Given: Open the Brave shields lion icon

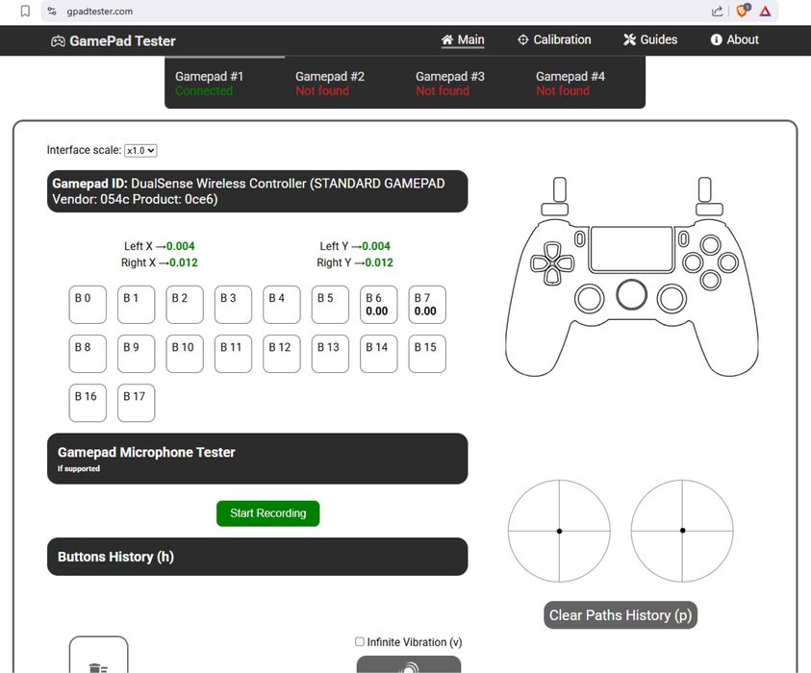Looking at the screenshot, I should 743,11.
